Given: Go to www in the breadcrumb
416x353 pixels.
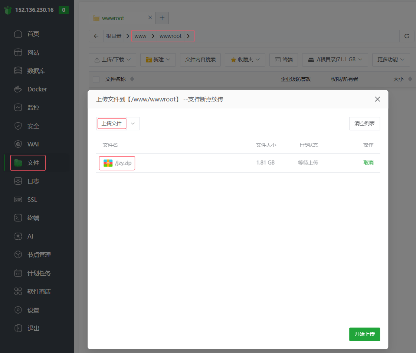Looking at the screenshot, I should coord(140,36).
